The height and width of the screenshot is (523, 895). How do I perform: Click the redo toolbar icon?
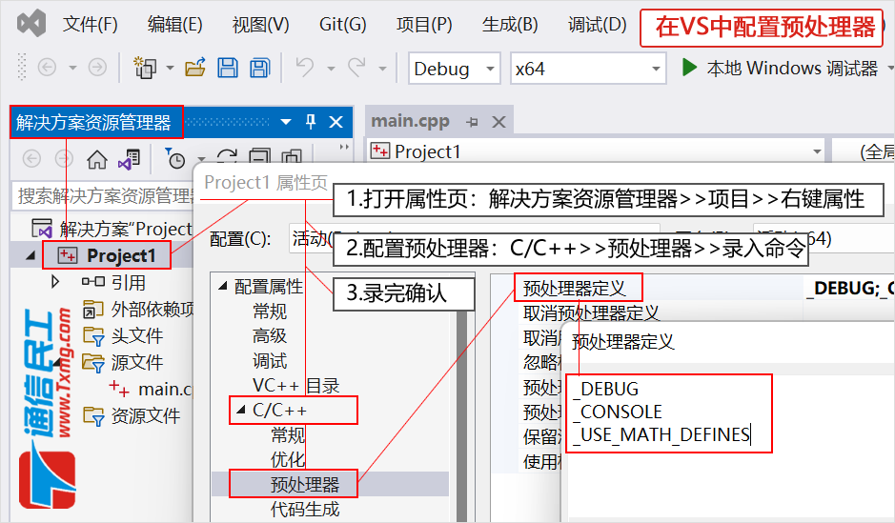coord(356,68)
